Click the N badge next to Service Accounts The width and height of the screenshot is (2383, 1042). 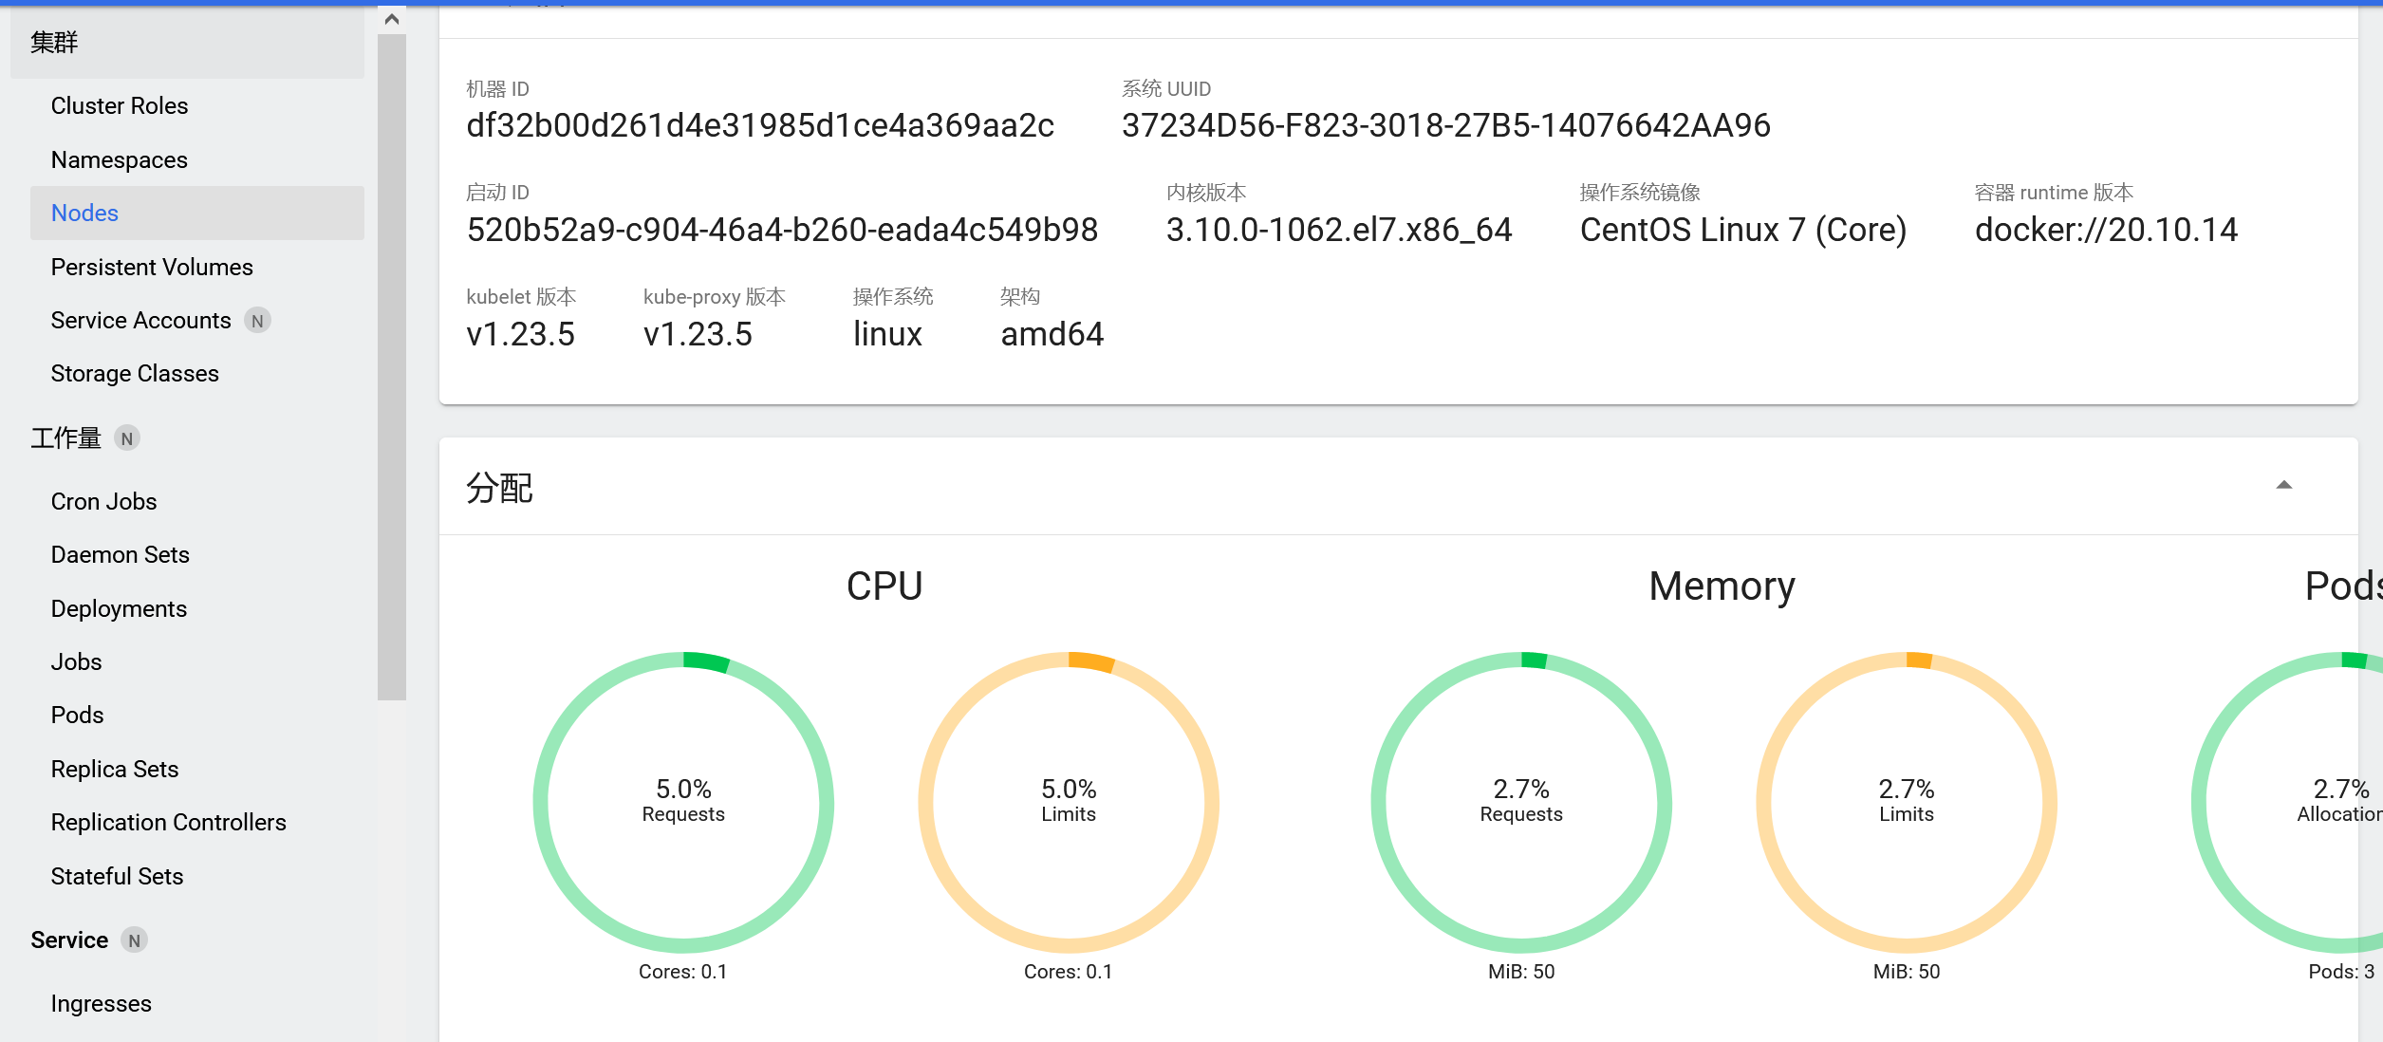[x=257, y=321]
